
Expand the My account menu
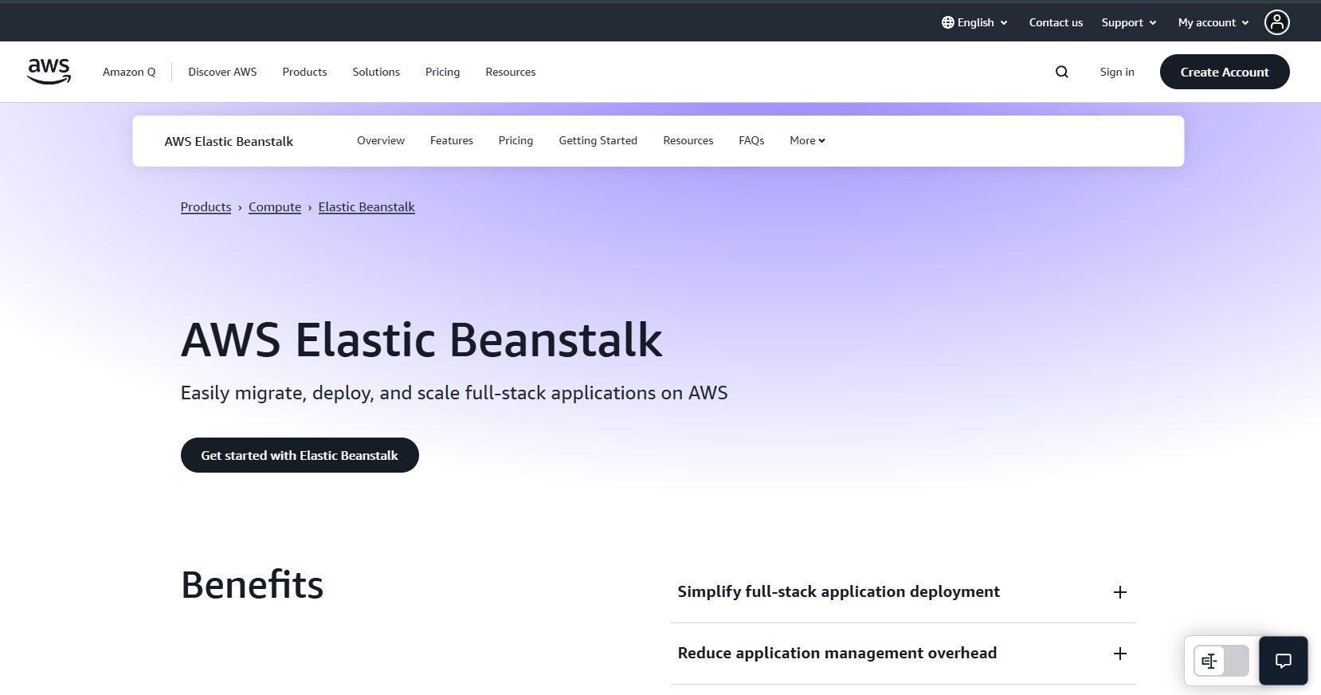pyautogui.click(x=1213, y=22)
